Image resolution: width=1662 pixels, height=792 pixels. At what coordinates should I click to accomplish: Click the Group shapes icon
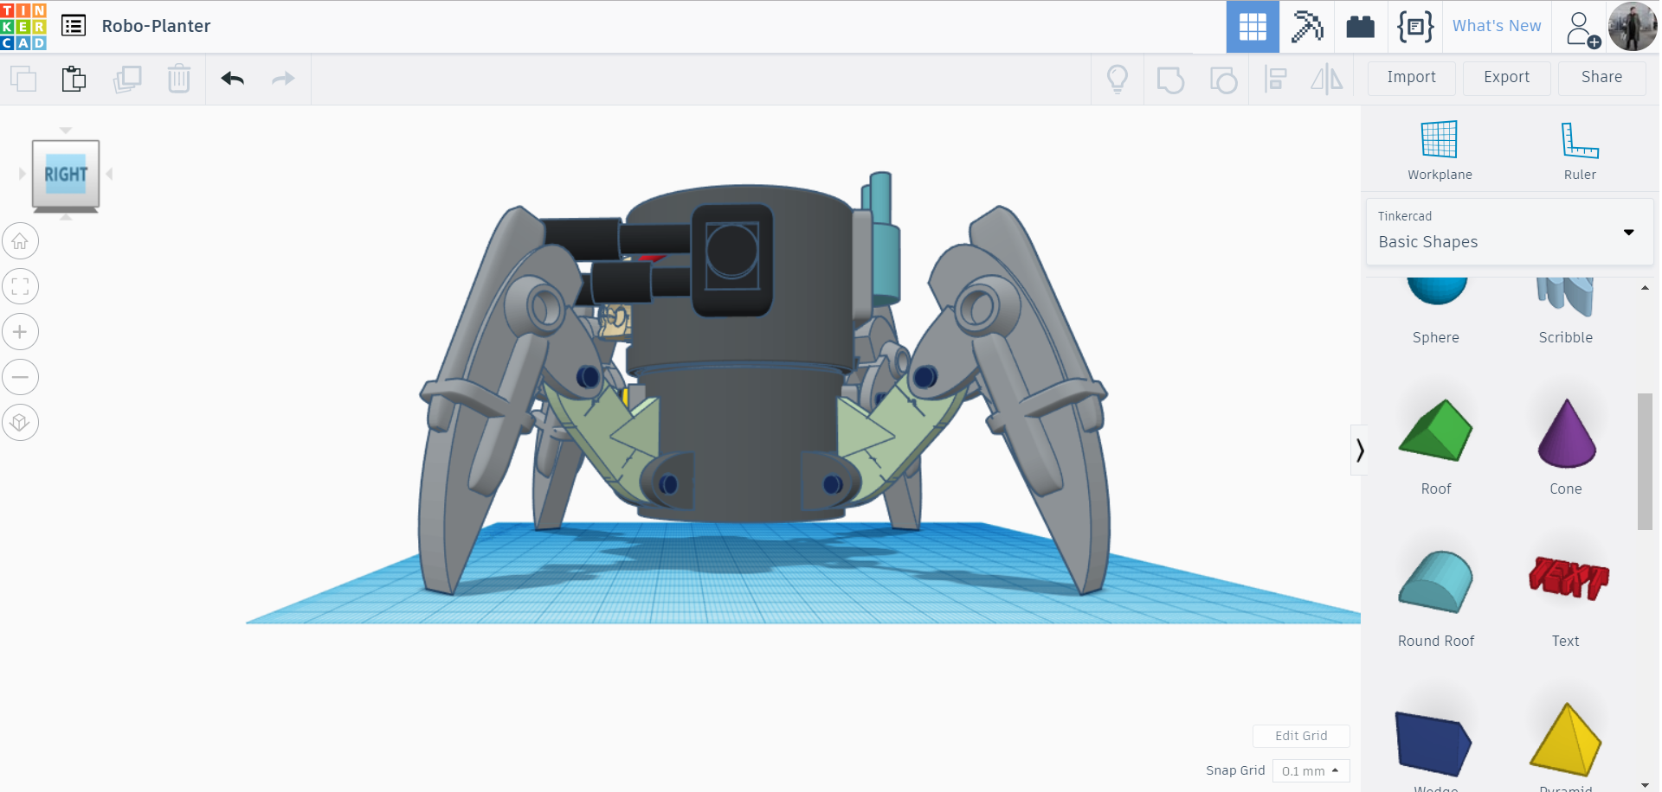[x=1170, y=80]
